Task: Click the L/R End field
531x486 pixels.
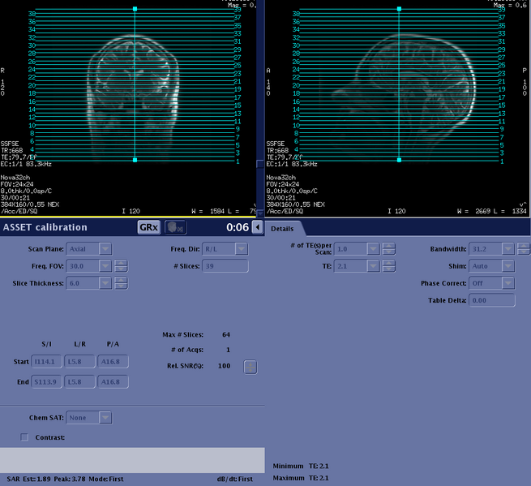Action: 79,382
